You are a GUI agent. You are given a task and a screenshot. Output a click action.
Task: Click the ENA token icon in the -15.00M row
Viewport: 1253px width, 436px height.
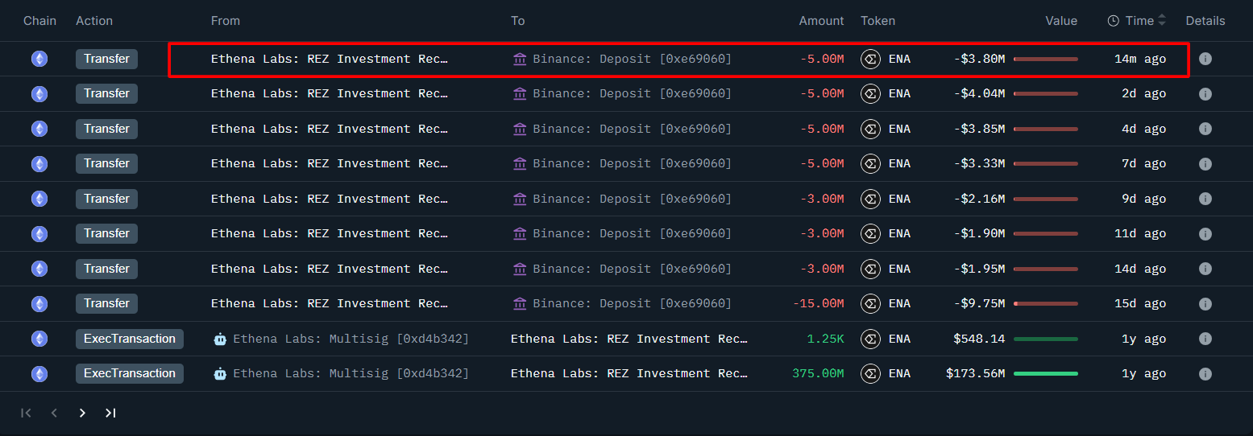coord(870,304)
